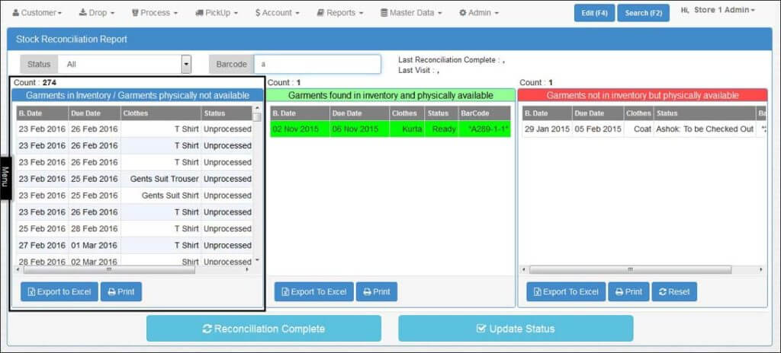Screen dimensions: 781x353
Task: Sort middle table by BarCode header
Action: (484, 113)
